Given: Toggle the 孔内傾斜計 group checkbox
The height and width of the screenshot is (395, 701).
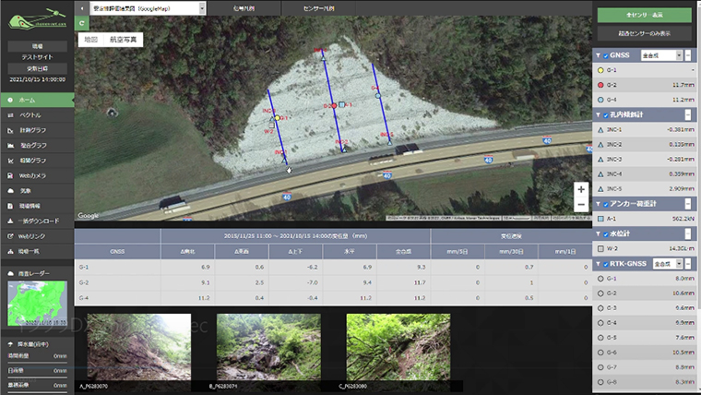Looking at the screenshot, I should (606, 115).
